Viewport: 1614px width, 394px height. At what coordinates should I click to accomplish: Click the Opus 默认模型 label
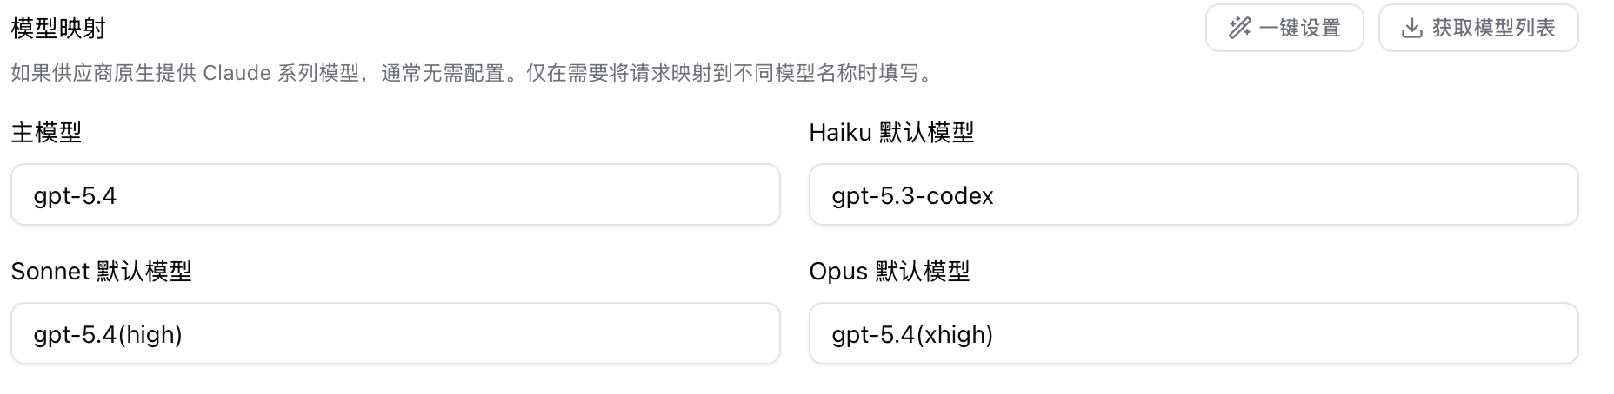tap(889, 271)
